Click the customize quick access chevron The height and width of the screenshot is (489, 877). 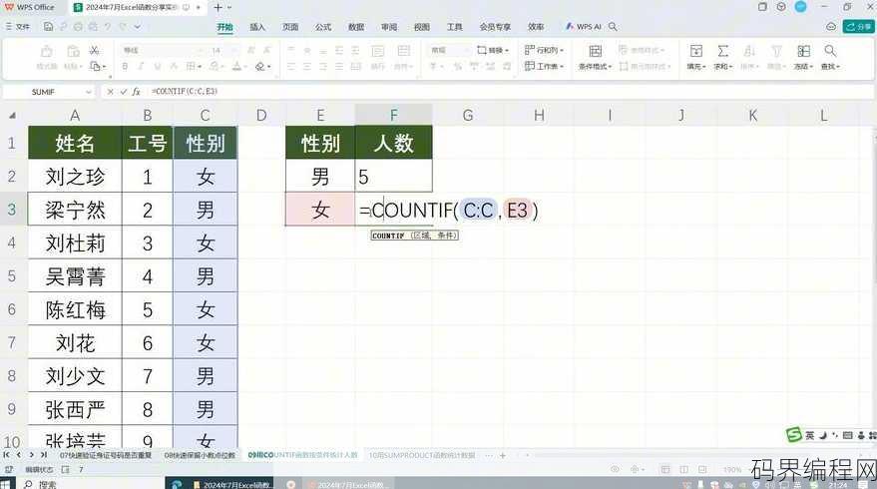click(x=137, y=26)
